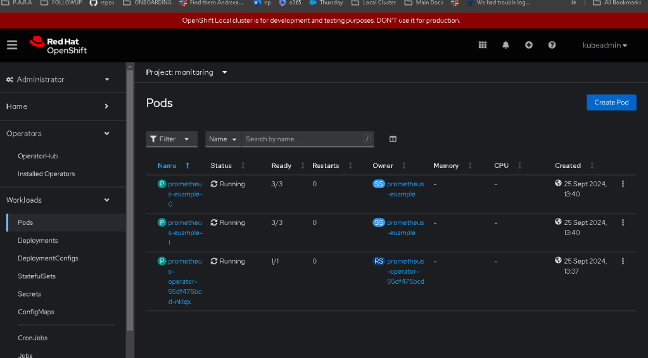Click the Red Hat OpenShift logo
Screen dimensions: 648x358
point(58,46)
